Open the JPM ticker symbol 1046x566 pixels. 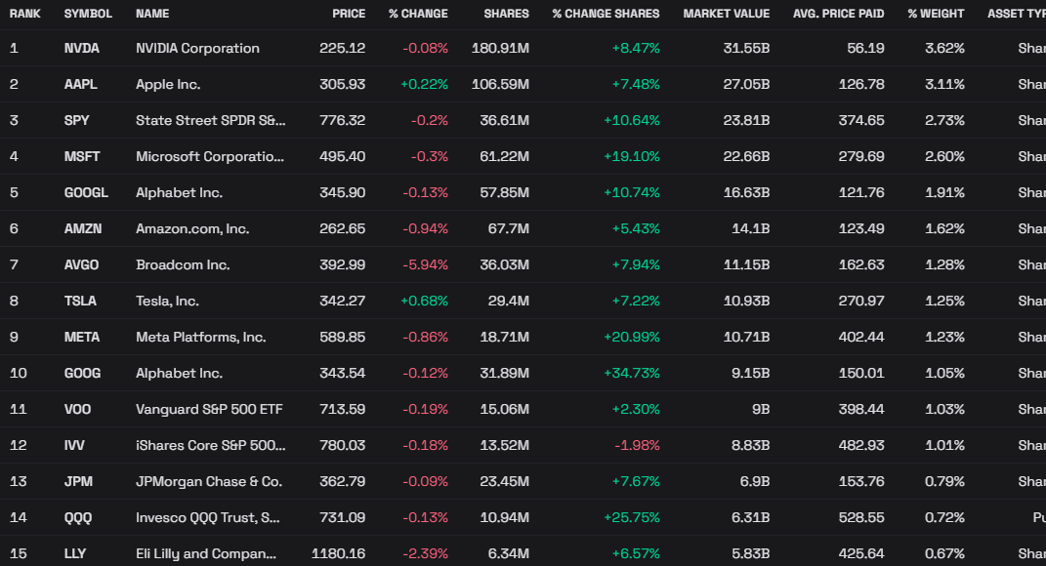point(78,481)
